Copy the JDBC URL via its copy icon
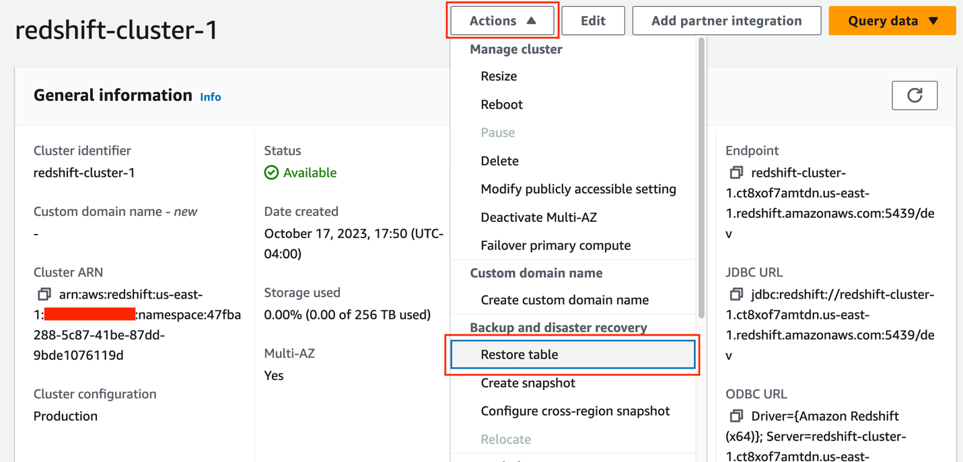This screenshot has height=462, width=963. (x=736, y=295)
